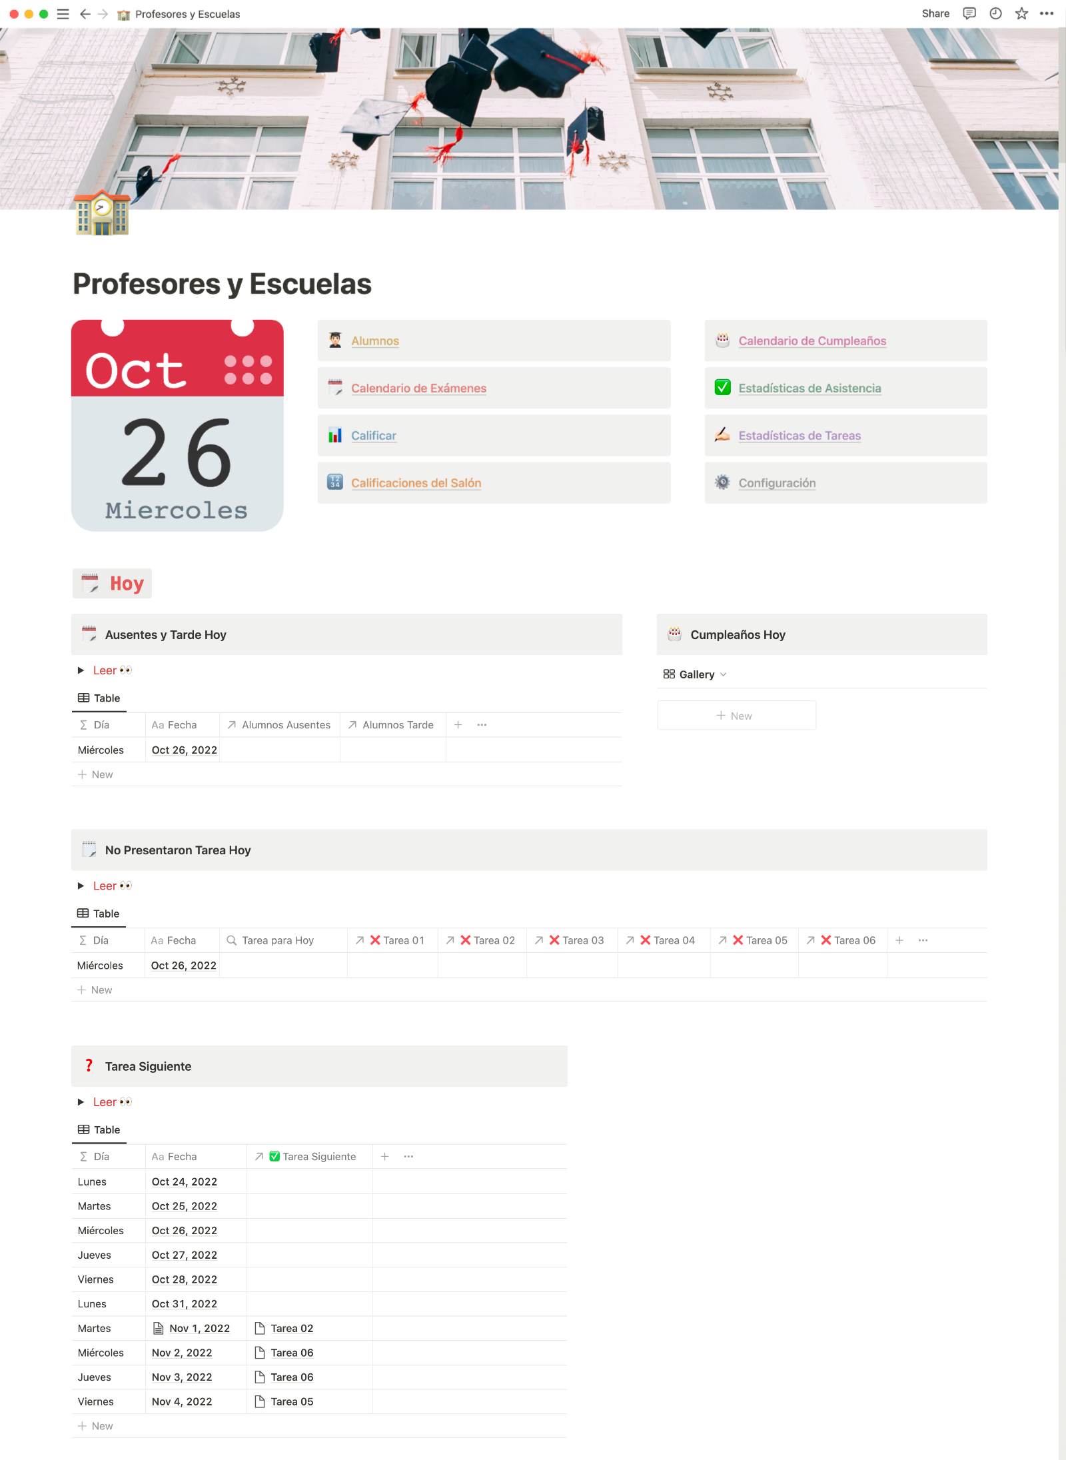Image resolution: width=1066 pixels, height=1460 pixels.
Task: Open the Oct 31, 2022 row in Tarea Siguiente
Action: 185,1303
